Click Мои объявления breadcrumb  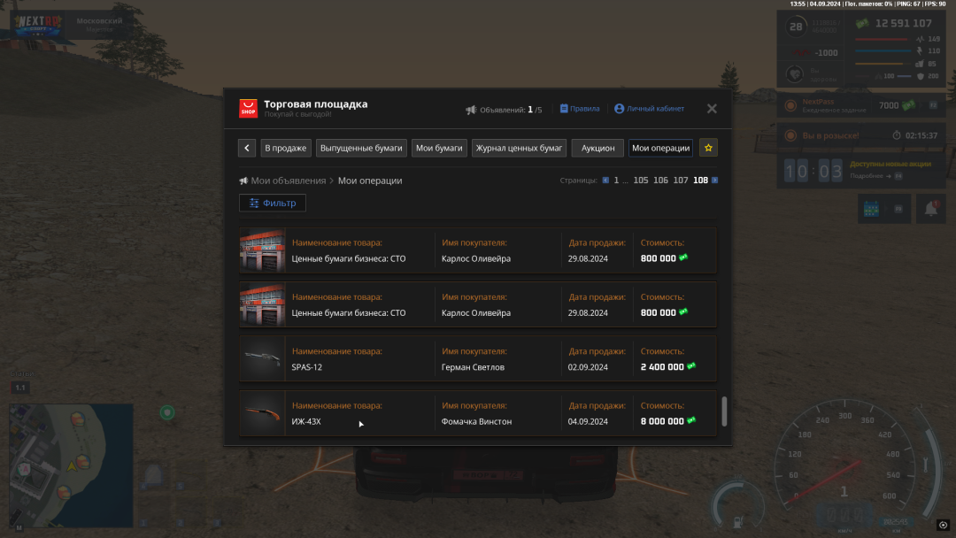point(288,181)
